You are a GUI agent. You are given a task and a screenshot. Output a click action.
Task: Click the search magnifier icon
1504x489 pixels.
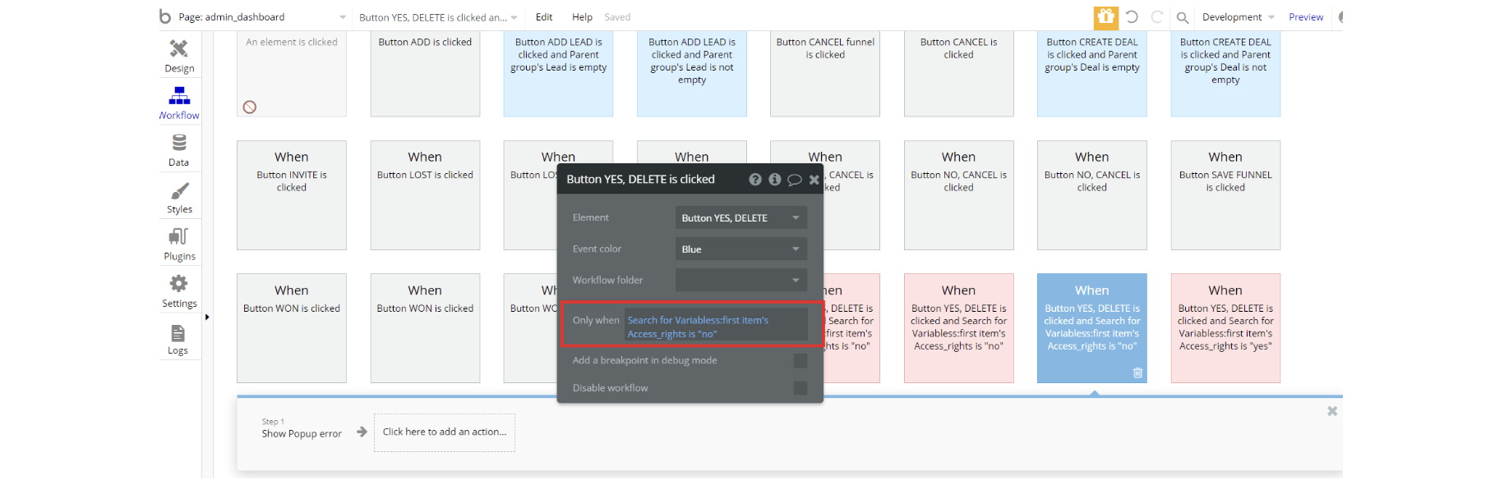1182,17
